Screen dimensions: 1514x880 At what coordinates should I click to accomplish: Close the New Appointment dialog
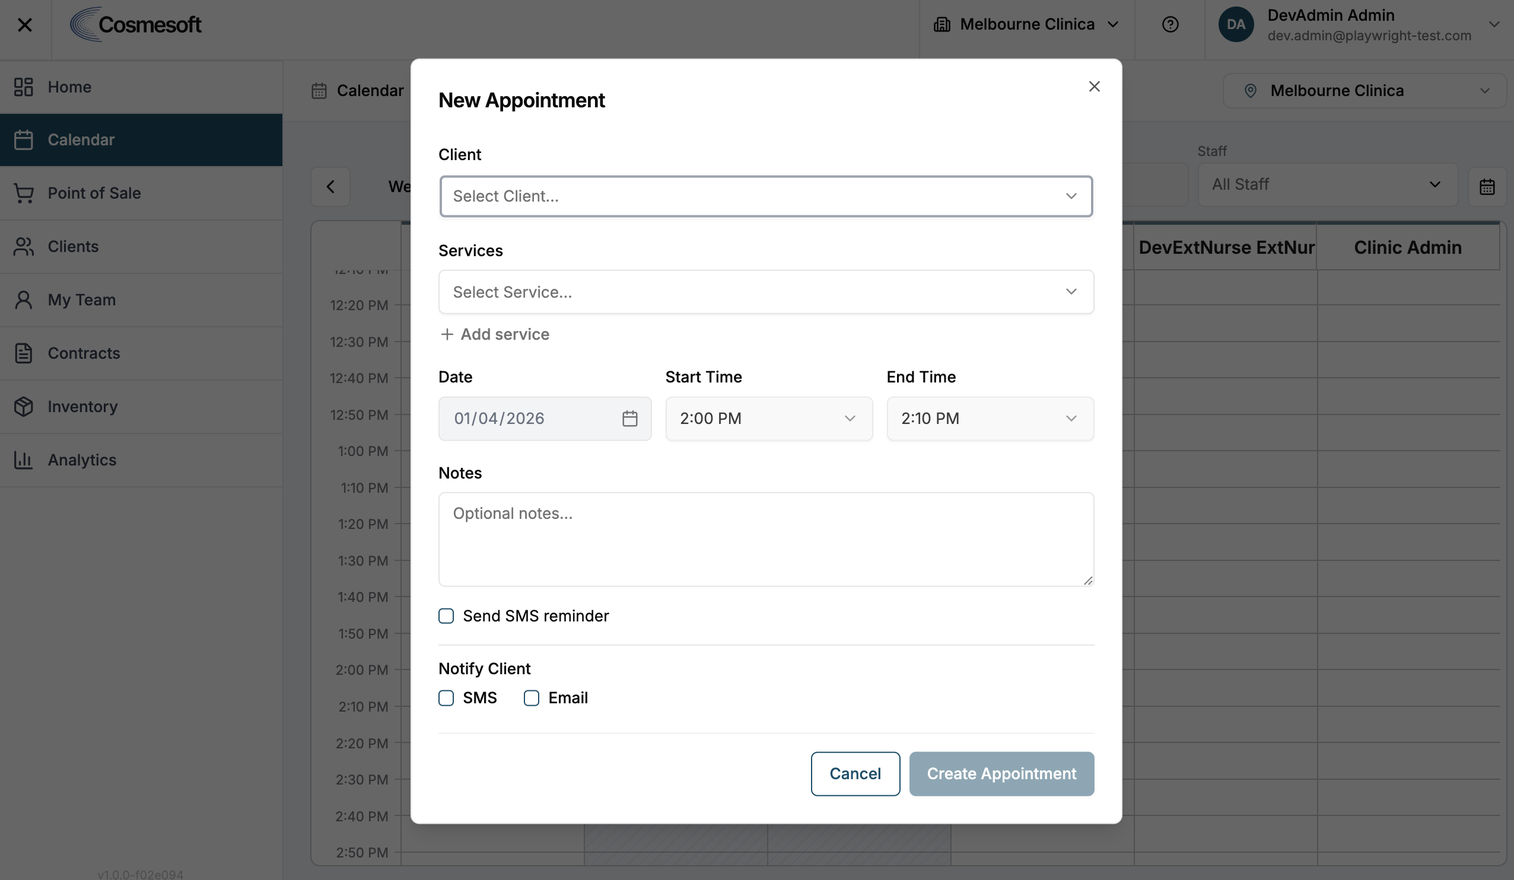coord(1094,87)
